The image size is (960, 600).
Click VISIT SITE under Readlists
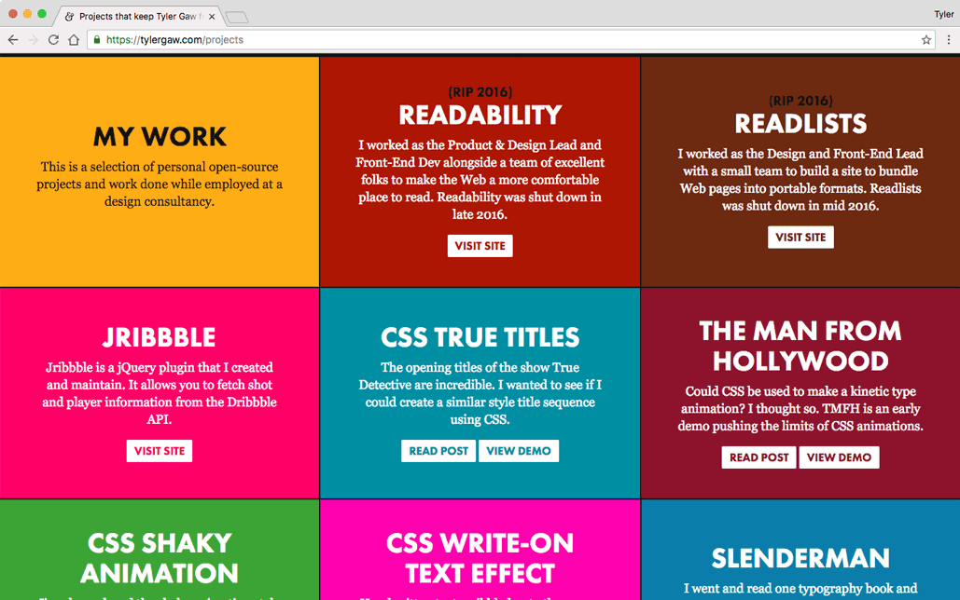[x=800, y=237]
